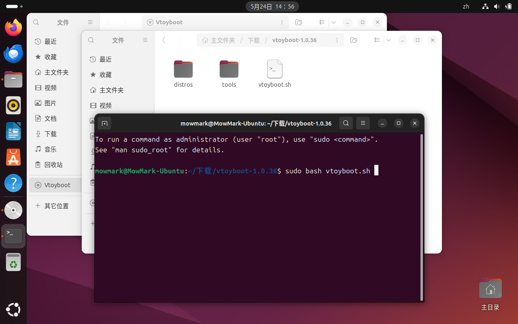The width and height of the screenshot is (518, 324).
Task: Click the Vtoyboot path bar in back window
Action: point(215,22)
